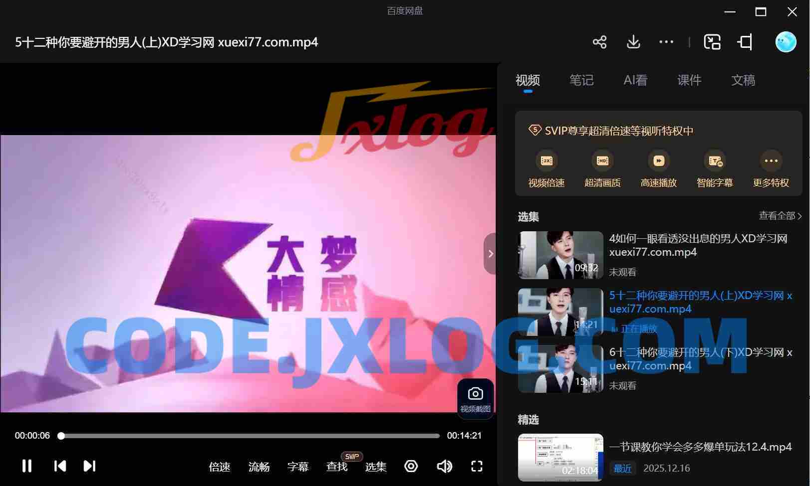Minimize the 百度网盘 window
Viewport: 810px width, 486px height.
click(x=730, y=11)
